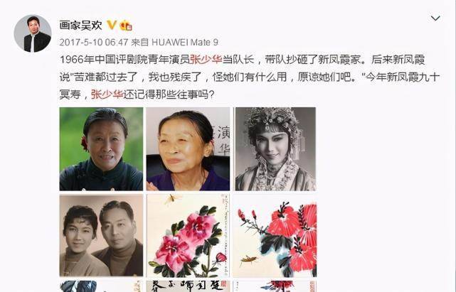This screenshot has width=456, height=292.
Task: Click the HUAWEI Mate 9 source link
Action: [185, 43]
